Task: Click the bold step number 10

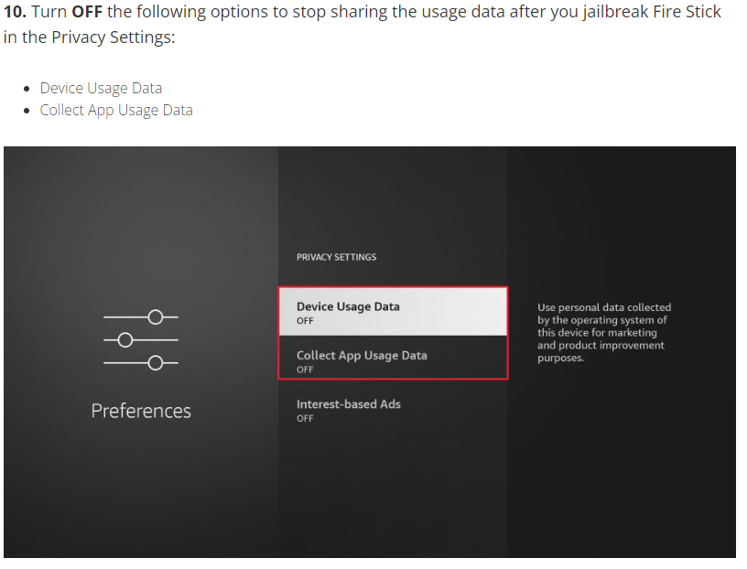Action: (15, 12)
